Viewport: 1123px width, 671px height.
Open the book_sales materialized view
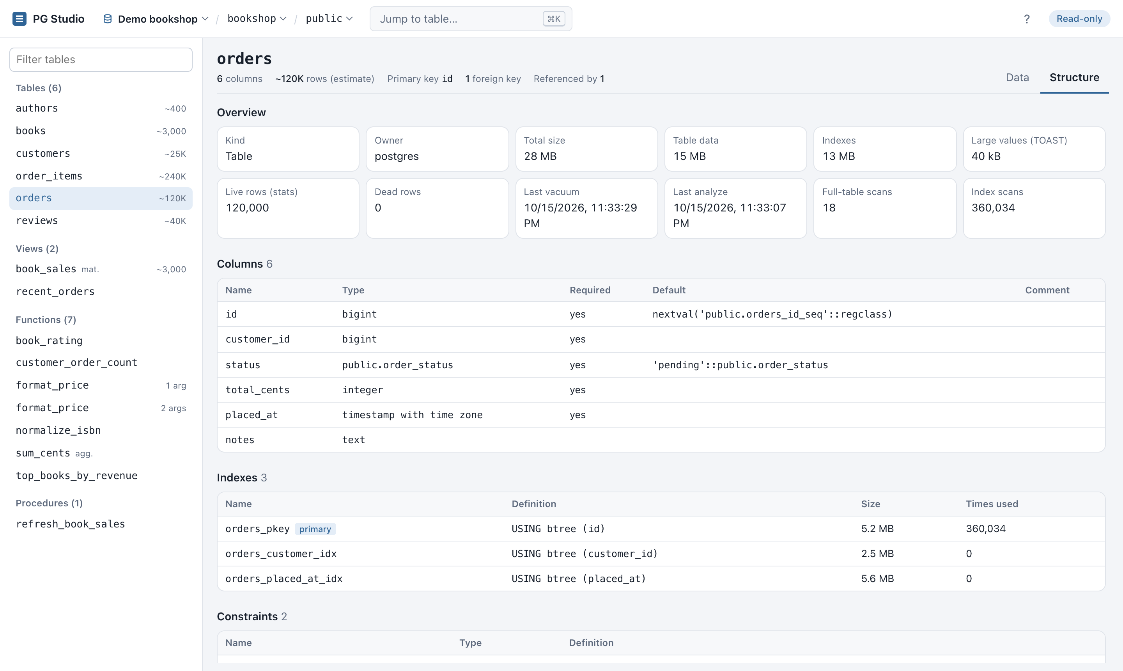click(101, 270)
